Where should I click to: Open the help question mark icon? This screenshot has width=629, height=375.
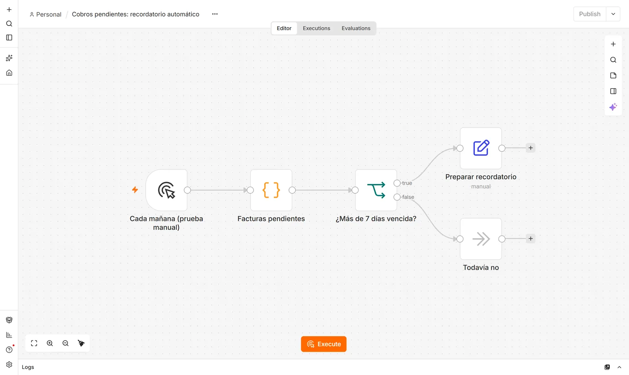(9, 350)
